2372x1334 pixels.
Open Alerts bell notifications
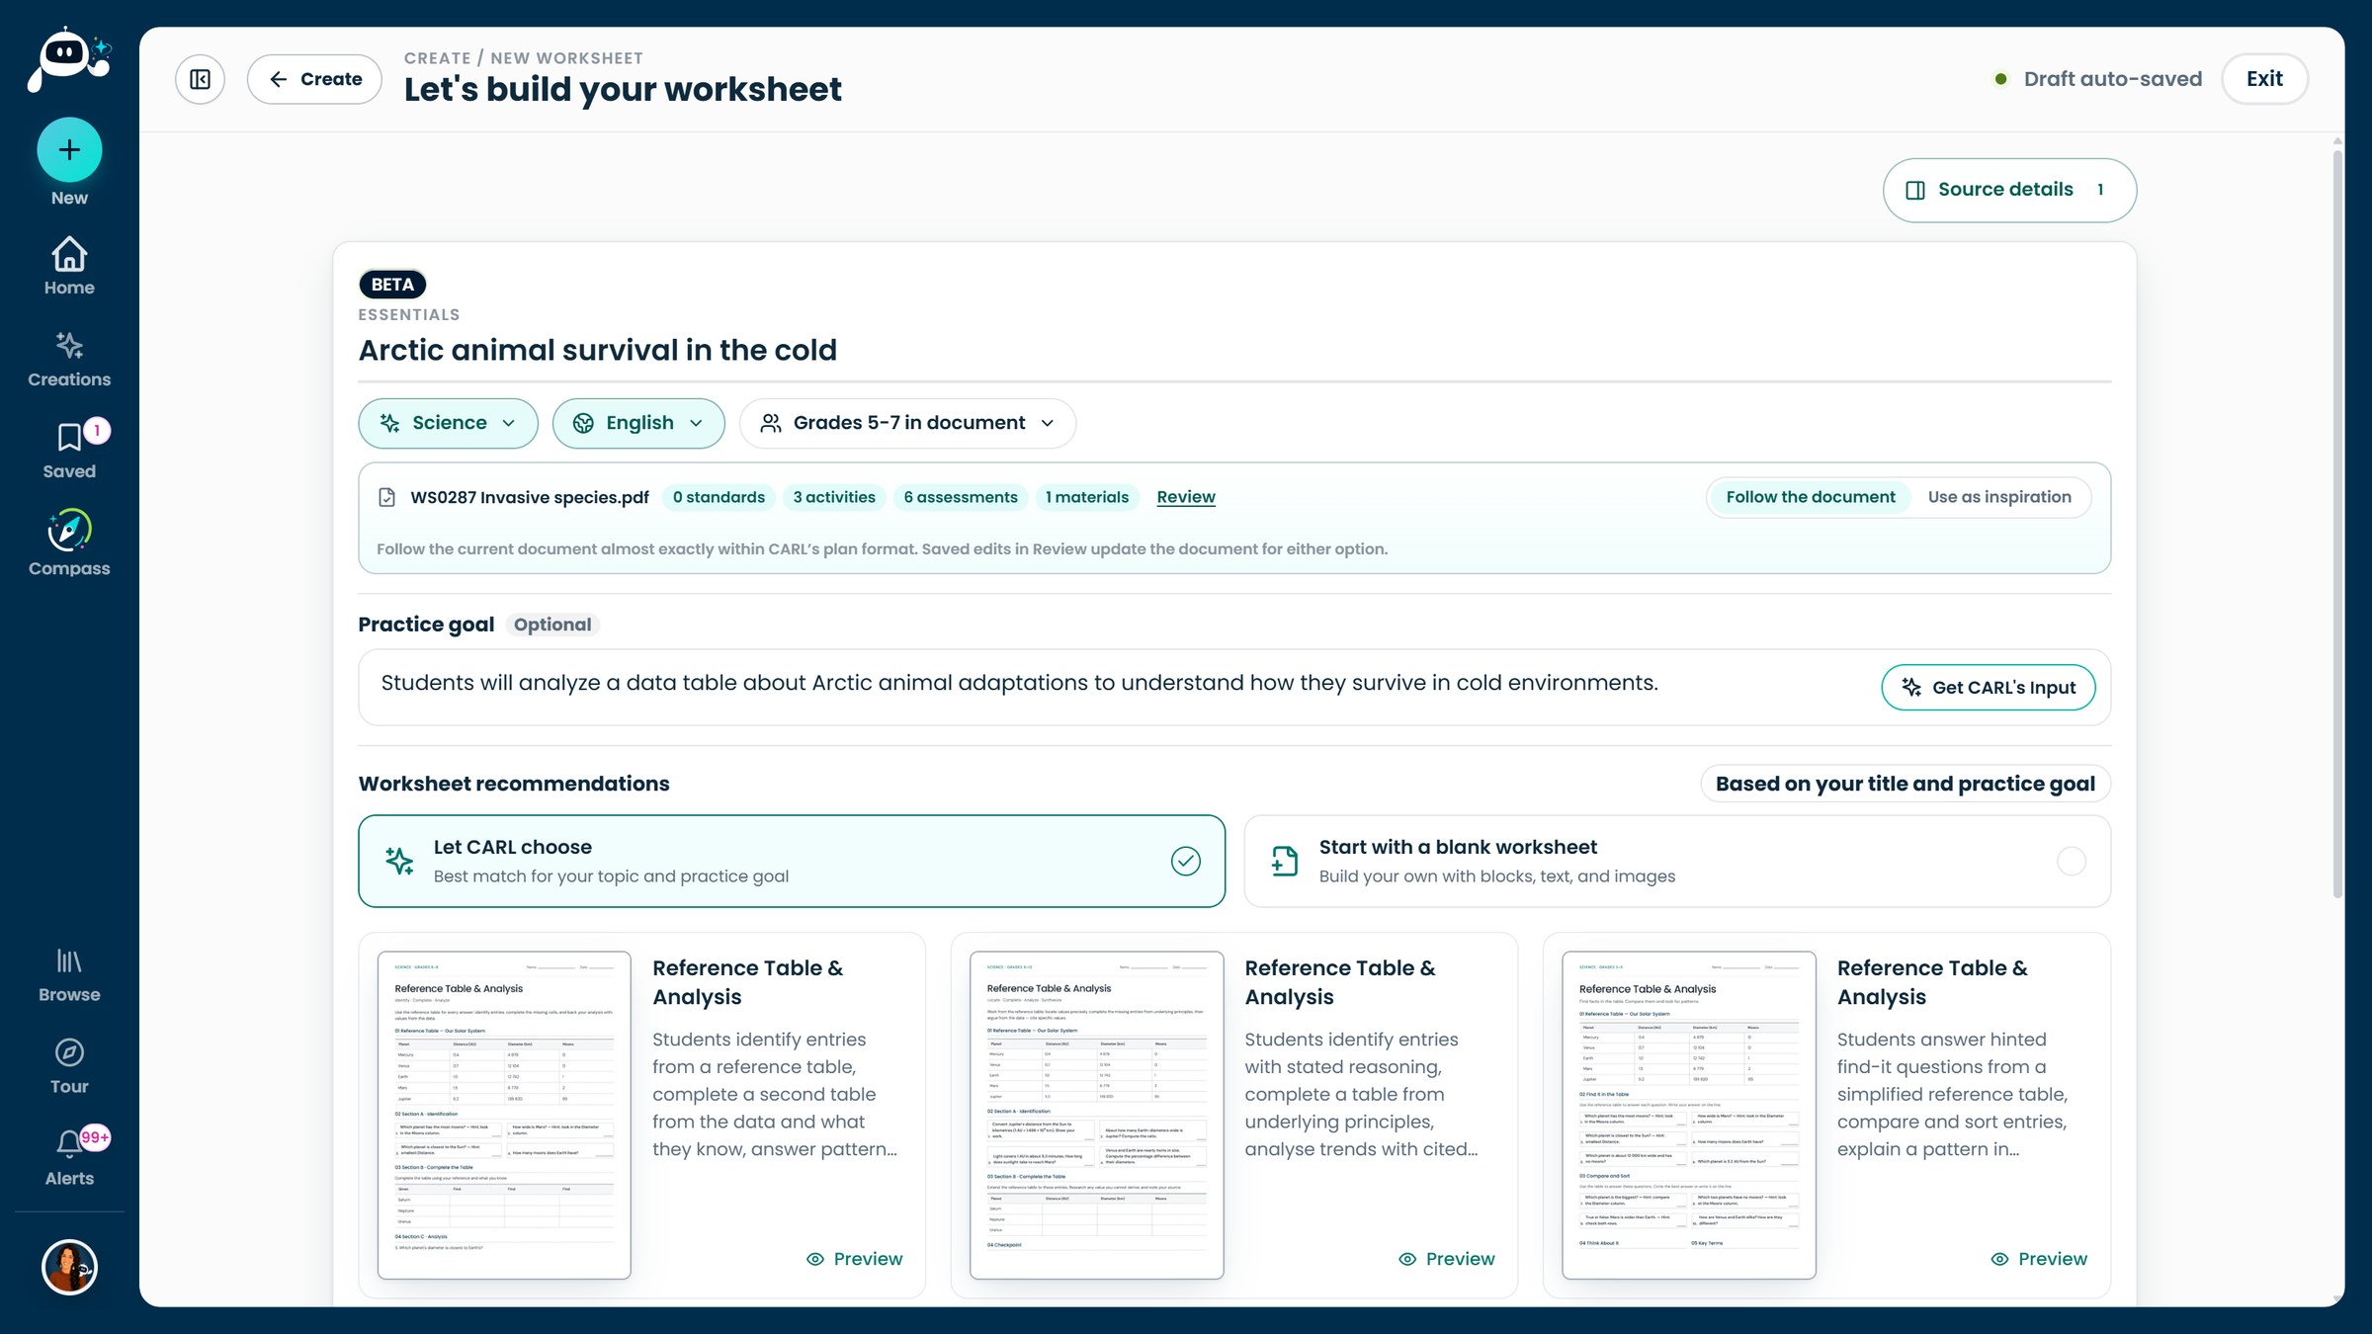tap(69, 1157)
